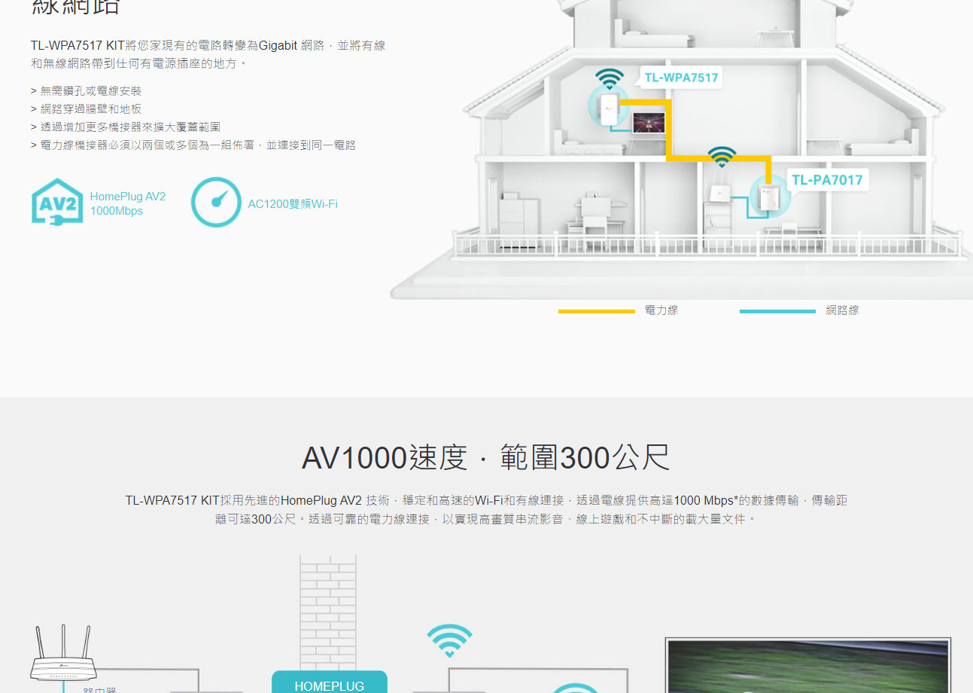
Task: Click the white router inside the house
Action: coord(720,188)
